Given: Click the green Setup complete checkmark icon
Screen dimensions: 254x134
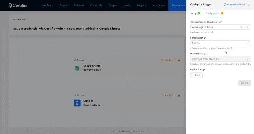Looking at the screenshot, I should [199, 13].
